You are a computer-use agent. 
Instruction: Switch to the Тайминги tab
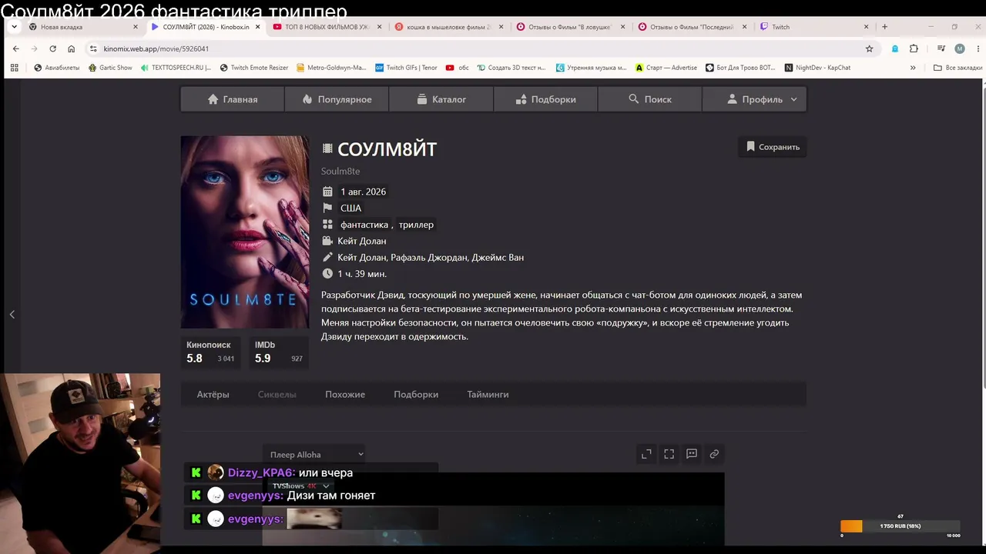coord(488,395)
